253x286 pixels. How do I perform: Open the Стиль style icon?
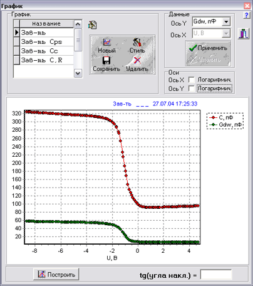point(137,42)
